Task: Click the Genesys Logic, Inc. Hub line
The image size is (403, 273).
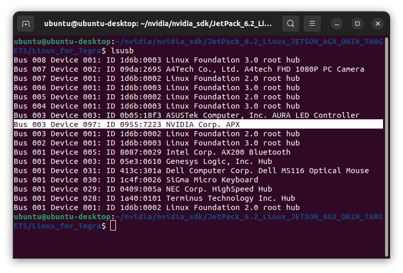Action: click(143, 161)
